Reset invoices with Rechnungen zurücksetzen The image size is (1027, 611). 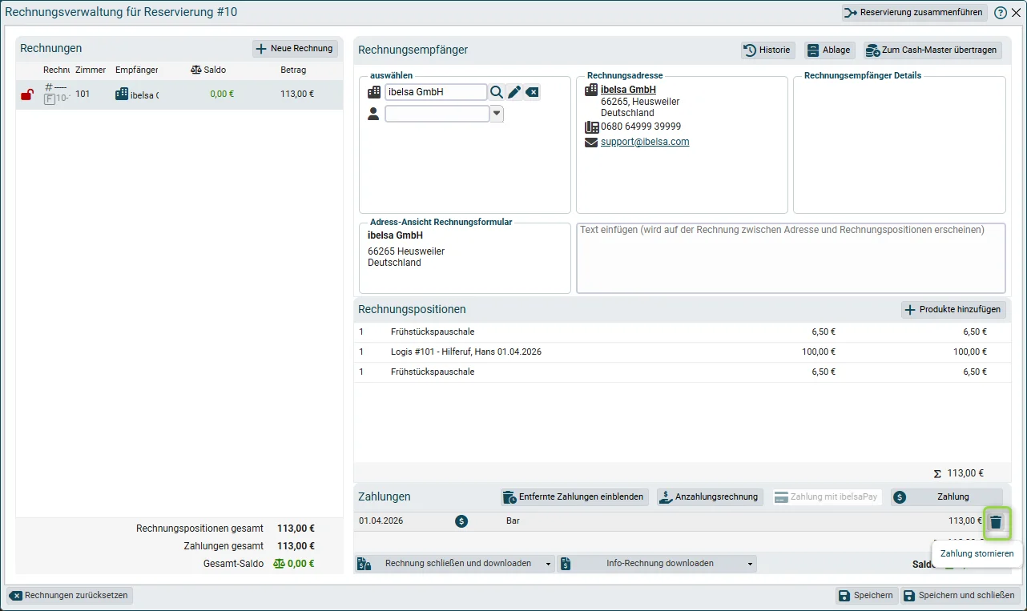pos(70,596)
